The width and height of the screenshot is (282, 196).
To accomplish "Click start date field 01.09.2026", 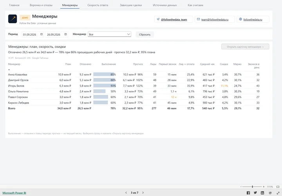I will pos(30,34).
